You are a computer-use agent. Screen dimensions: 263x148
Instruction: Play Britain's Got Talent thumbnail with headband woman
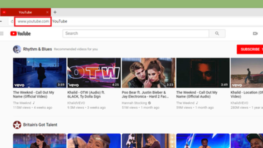tap(94, 141)
